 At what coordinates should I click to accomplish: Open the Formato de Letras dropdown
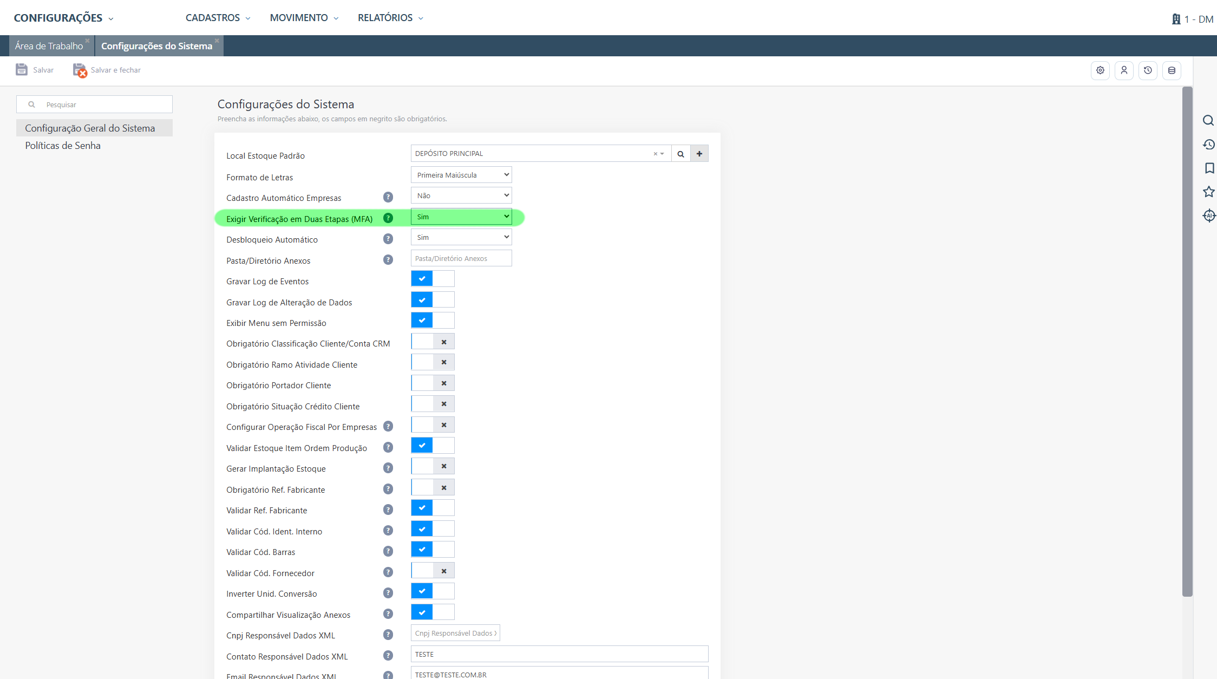point(461,175)
